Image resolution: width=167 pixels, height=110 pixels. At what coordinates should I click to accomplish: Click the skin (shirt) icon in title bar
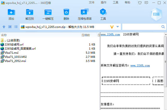pyautogui.click(x=139, y=3)
